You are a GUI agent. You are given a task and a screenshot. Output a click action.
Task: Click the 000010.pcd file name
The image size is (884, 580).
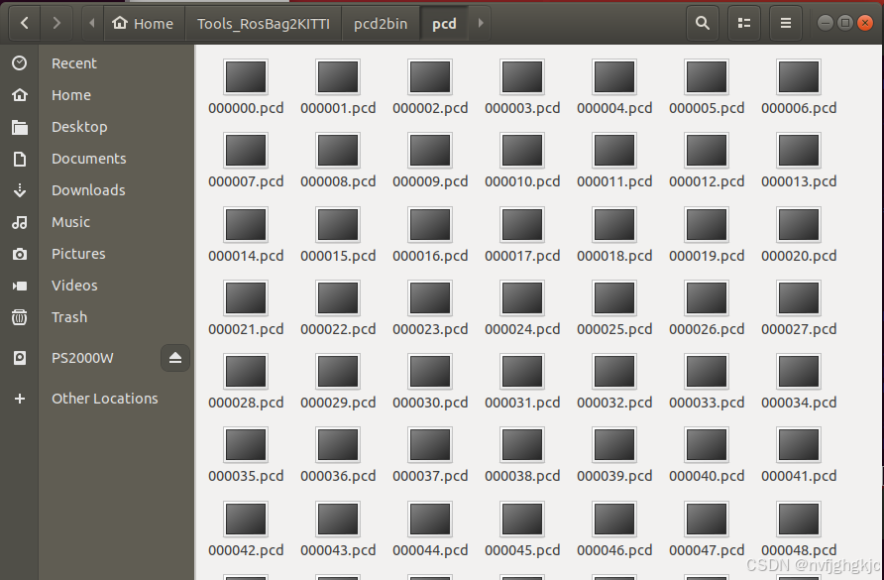point(522,181)
